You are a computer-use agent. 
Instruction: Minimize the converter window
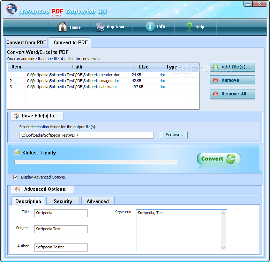coord(248,4)
